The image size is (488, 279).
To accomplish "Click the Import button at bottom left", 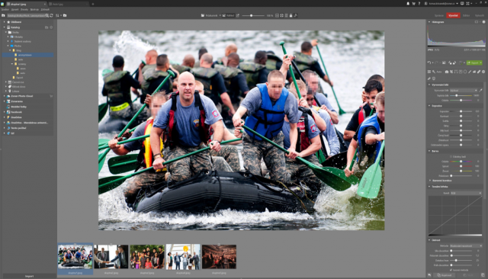I will tap(29, 276).
